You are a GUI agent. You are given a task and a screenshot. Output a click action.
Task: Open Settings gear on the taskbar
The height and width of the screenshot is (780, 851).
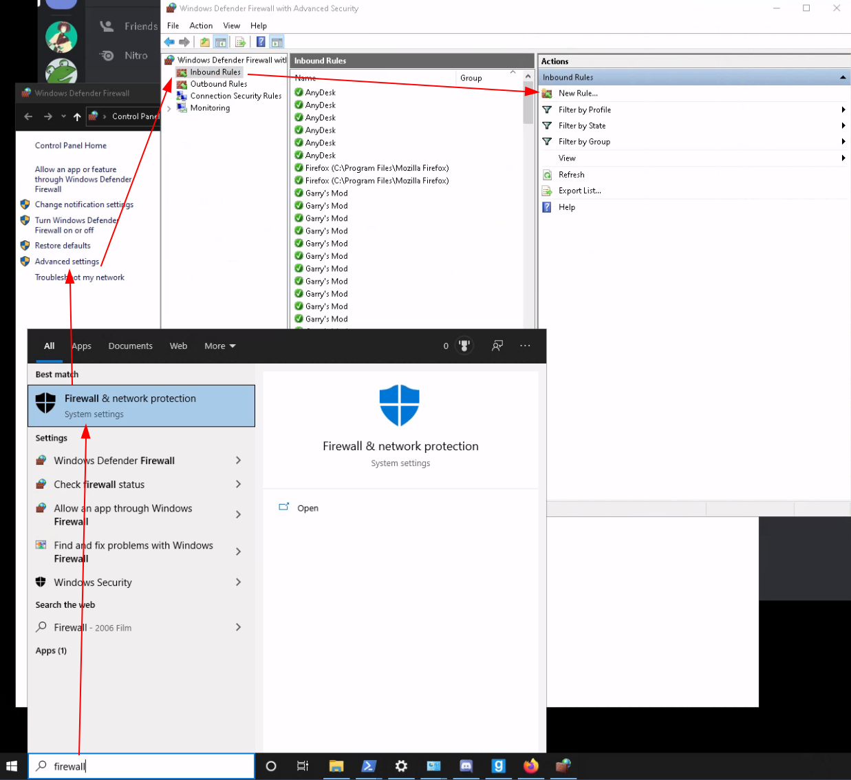(x=401, y=766)
